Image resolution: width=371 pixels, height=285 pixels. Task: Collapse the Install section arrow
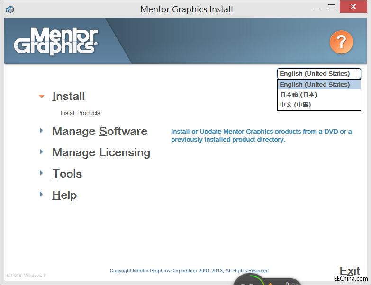pyautogui.click(x=41, y=96)
